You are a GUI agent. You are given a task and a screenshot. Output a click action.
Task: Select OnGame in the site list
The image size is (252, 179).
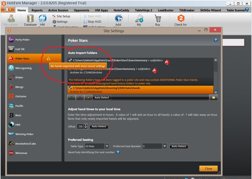34,96
